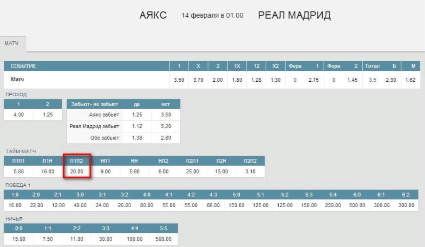
Task: Choose 2:2 draw score odds 11.00
Action: coord(77,239)
